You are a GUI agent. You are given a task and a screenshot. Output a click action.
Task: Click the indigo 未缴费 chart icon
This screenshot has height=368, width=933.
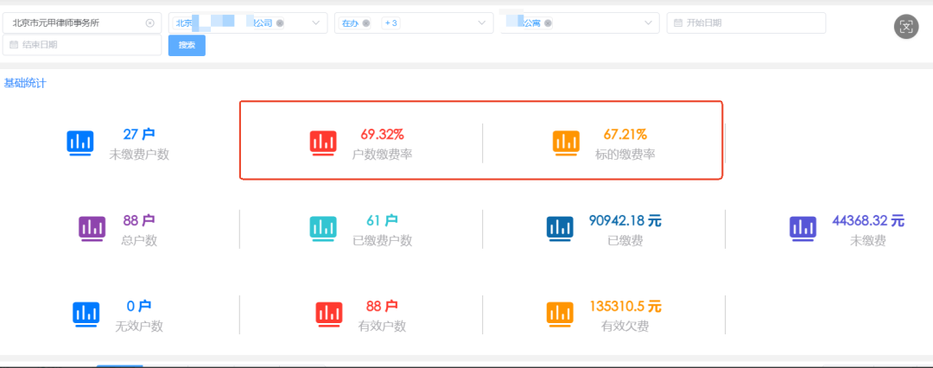point(803,227)
